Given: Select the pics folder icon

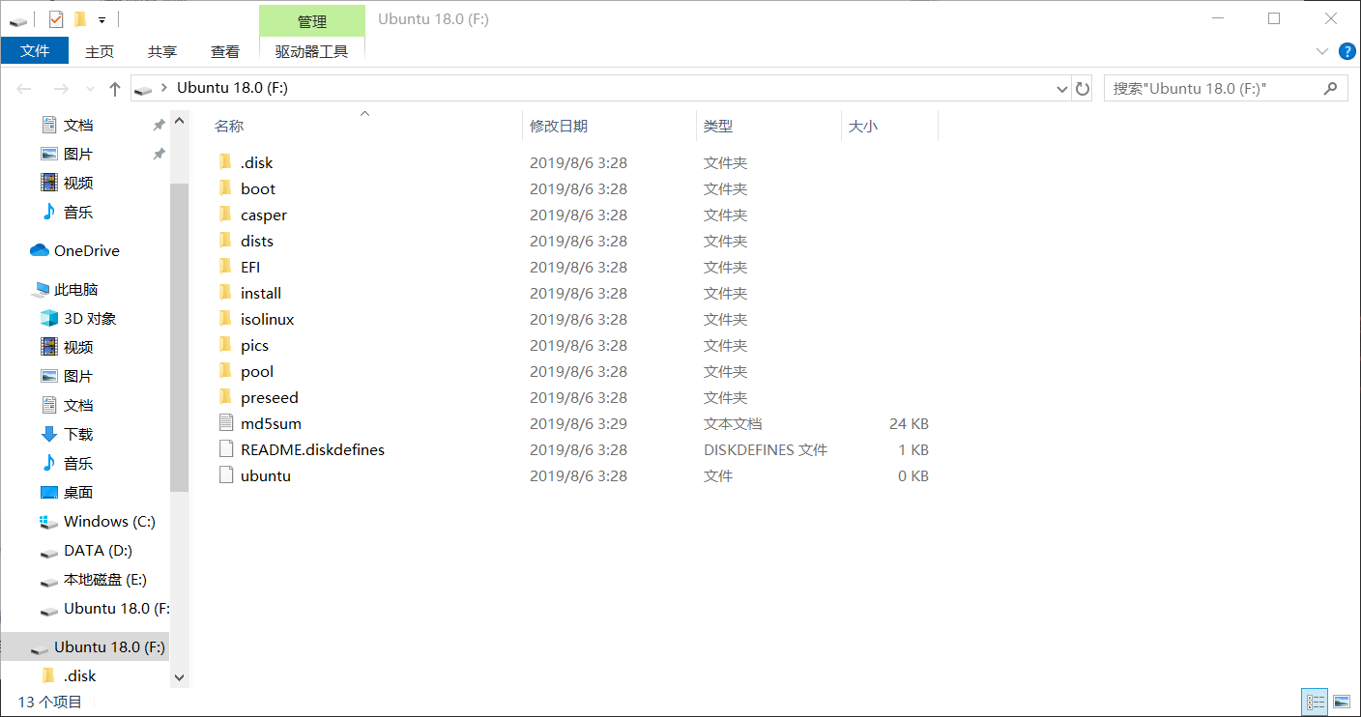Looking at the screenshot, I should click(225, 345).
